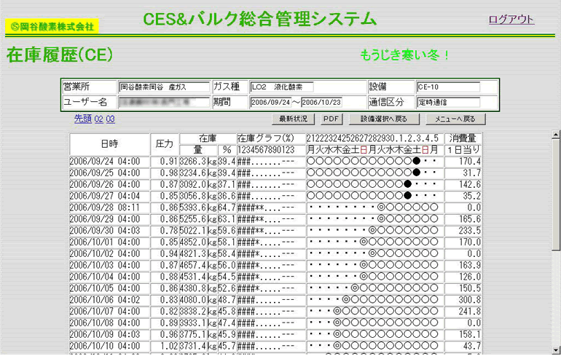Screen dimensions: 561x356
Task: Click the blurred ユーザー名 field
Action: tap(164, 102)
